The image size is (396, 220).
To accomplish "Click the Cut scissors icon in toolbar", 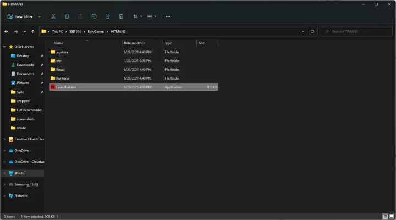I will pos(53,16).
